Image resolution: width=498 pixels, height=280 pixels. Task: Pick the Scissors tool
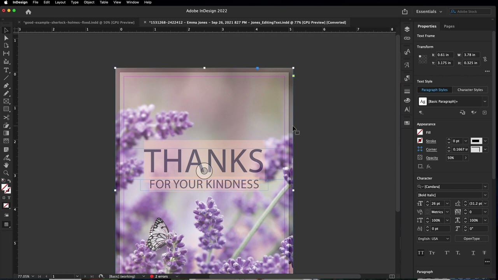click(6, 117)
